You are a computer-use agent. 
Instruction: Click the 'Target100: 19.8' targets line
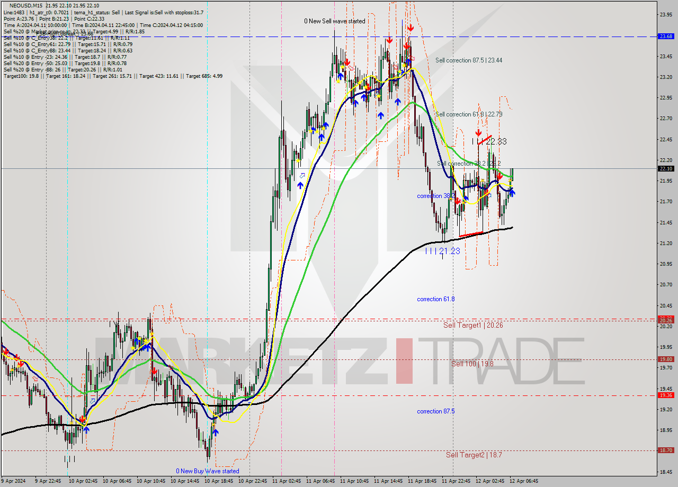tap(112, 76)
